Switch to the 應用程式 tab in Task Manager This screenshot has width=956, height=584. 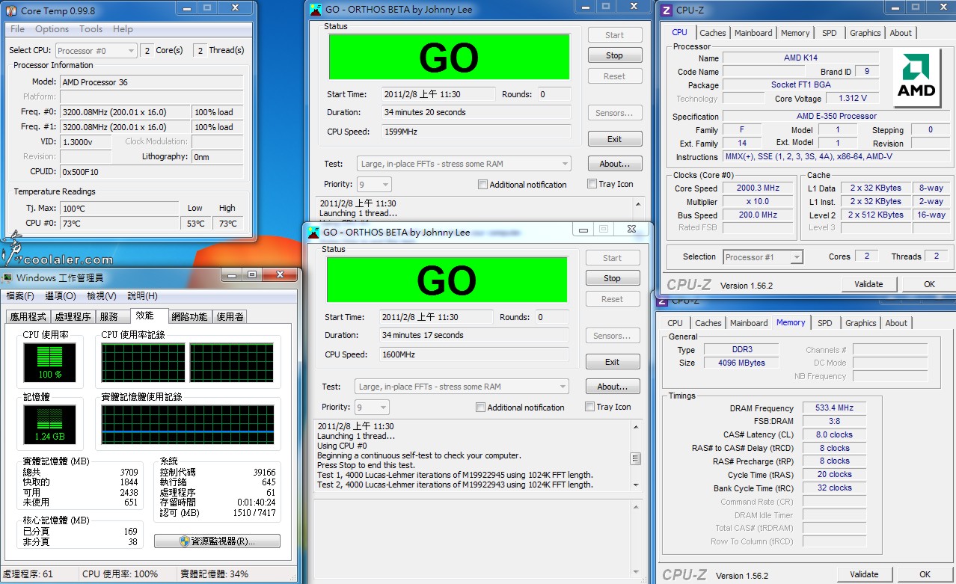coord(28,316)
